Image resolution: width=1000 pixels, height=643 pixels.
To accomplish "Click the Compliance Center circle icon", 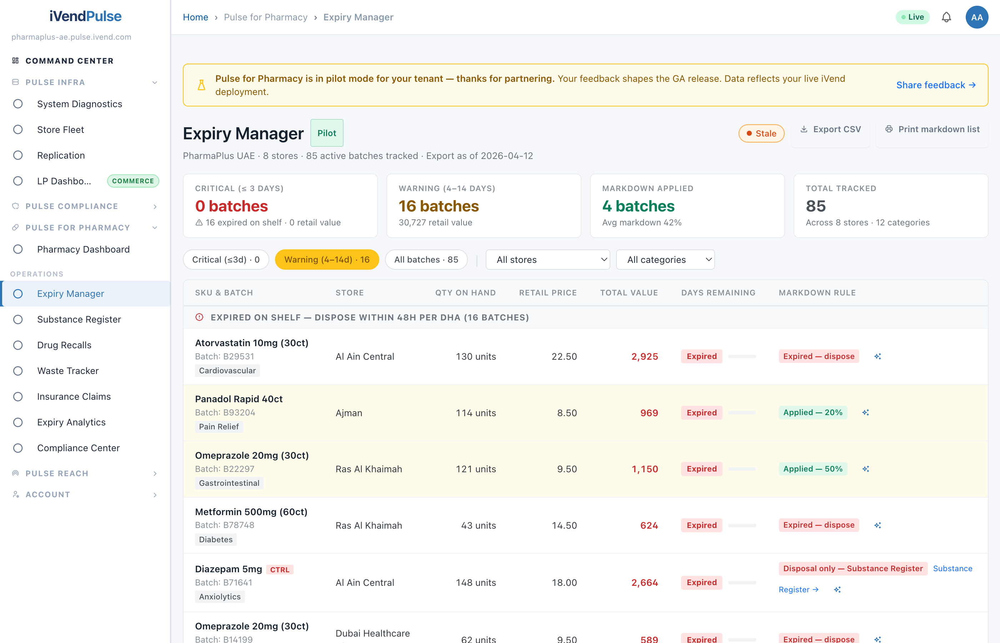I will [x=18, y=448].
